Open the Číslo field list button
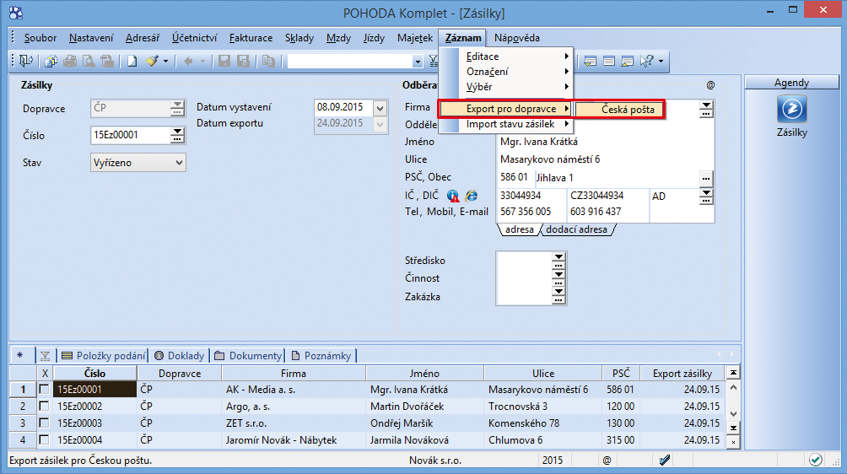 [177, 135]
